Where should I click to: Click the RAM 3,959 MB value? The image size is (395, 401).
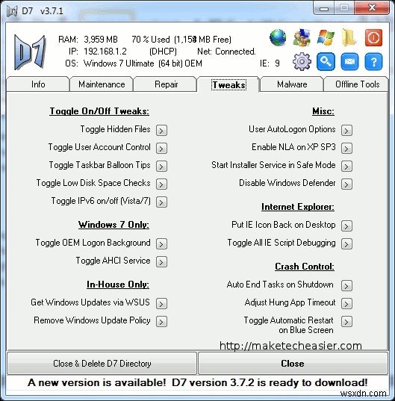101,40
